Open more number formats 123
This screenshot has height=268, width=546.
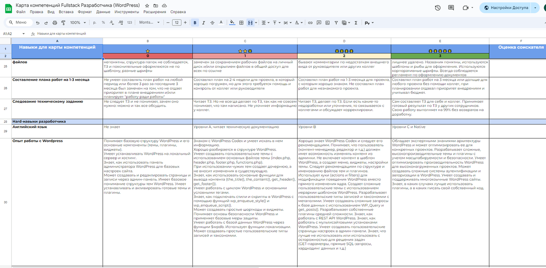(130, 22)
